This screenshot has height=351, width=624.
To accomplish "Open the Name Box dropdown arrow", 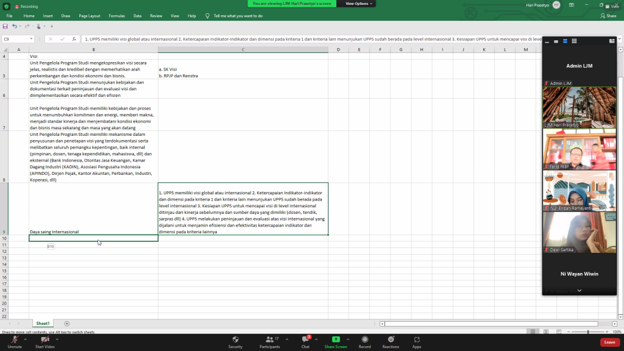I will (31, 39).
